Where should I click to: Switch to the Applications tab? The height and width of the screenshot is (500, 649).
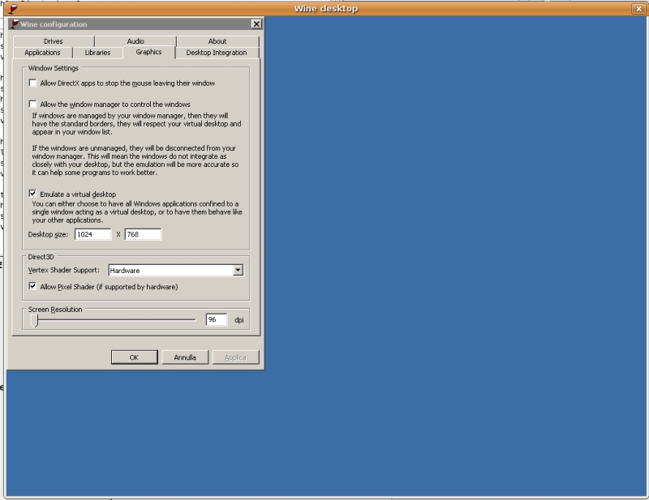point(42,53)
